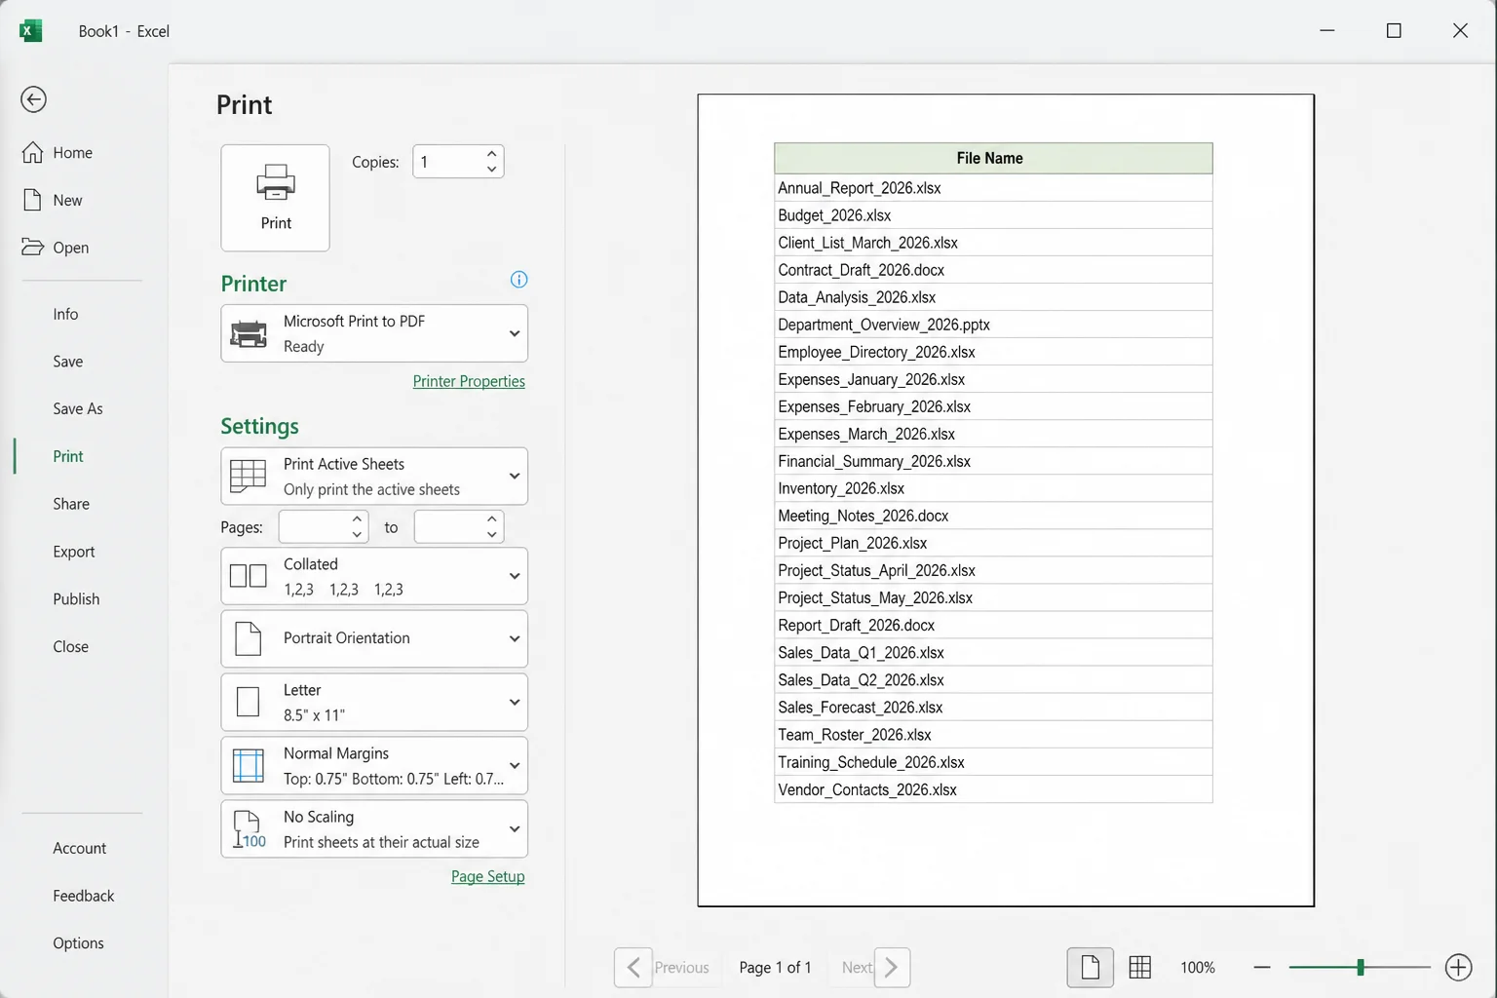This screenshot has width=1497, height=998.
Task: Expand the Letter paper size dropdown
Action: (x=374, y=702)
